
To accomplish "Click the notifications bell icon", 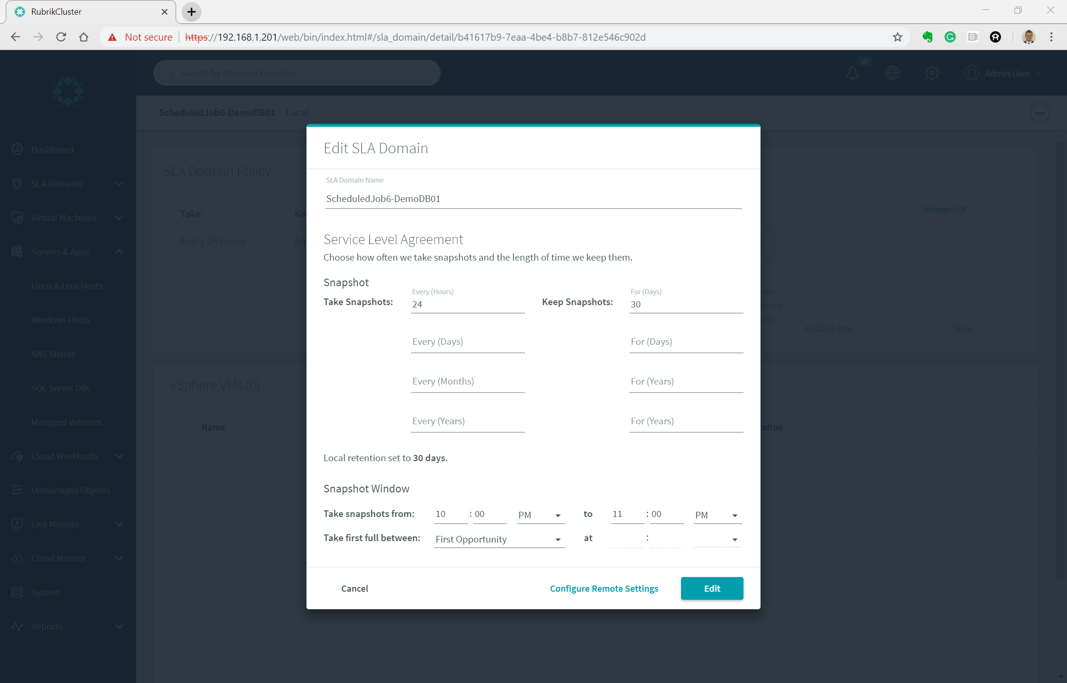I will [852, 73].
